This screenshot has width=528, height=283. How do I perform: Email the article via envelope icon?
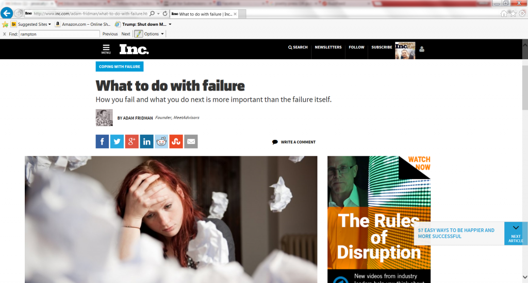pos(191,141)
